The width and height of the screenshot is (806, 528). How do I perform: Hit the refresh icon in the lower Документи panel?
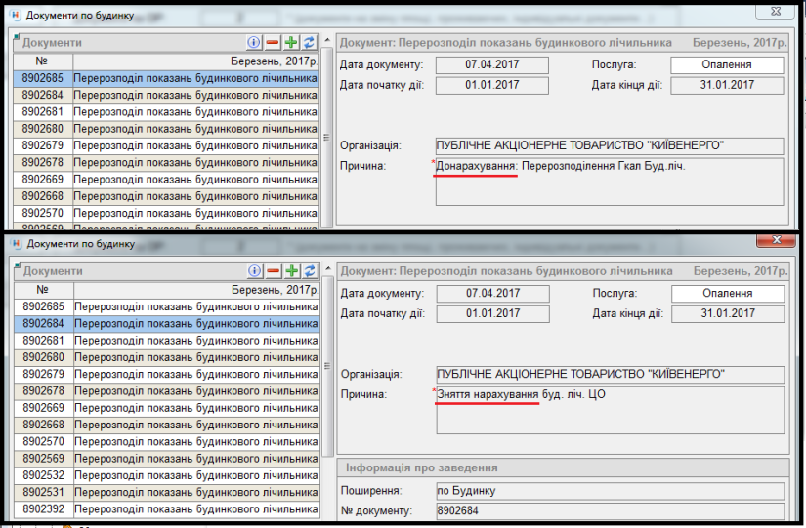point(309,271)
